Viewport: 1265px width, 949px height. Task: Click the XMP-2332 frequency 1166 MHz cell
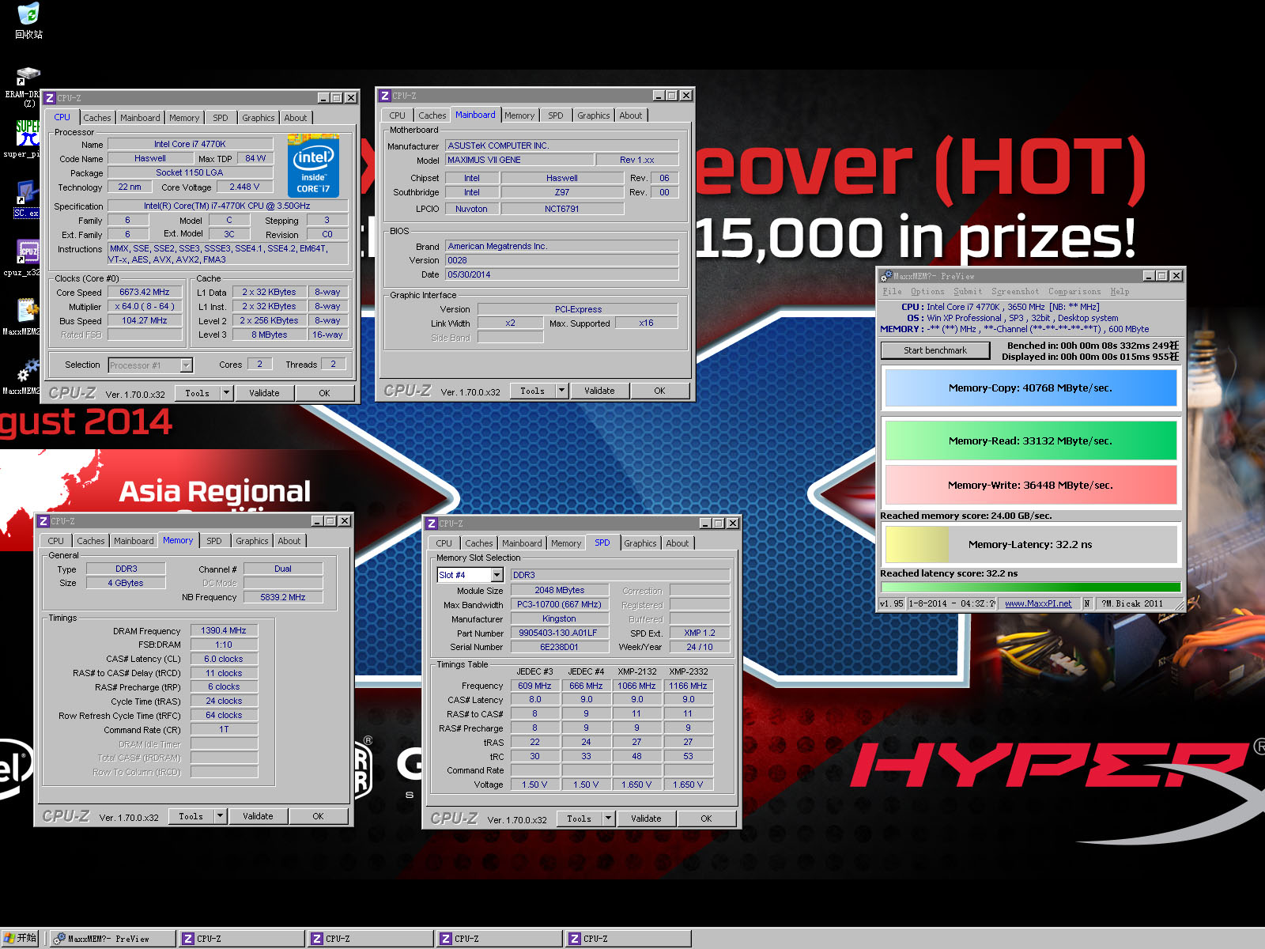[688, 686]
